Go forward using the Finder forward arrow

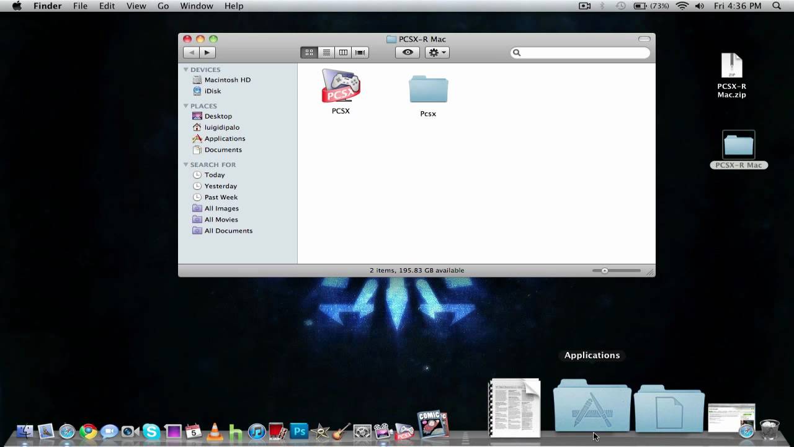[x=207, y=53]
